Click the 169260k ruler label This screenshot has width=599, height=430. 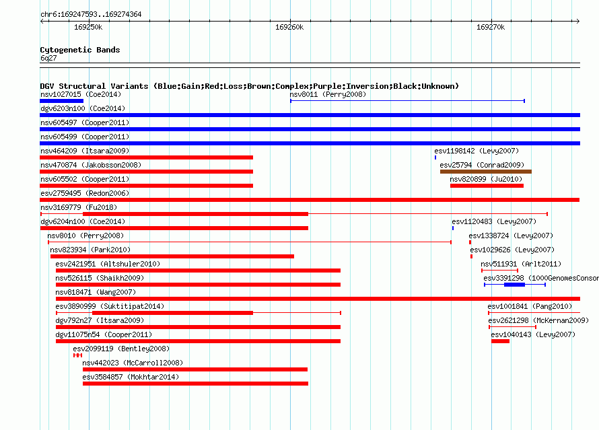coord(289,27)
